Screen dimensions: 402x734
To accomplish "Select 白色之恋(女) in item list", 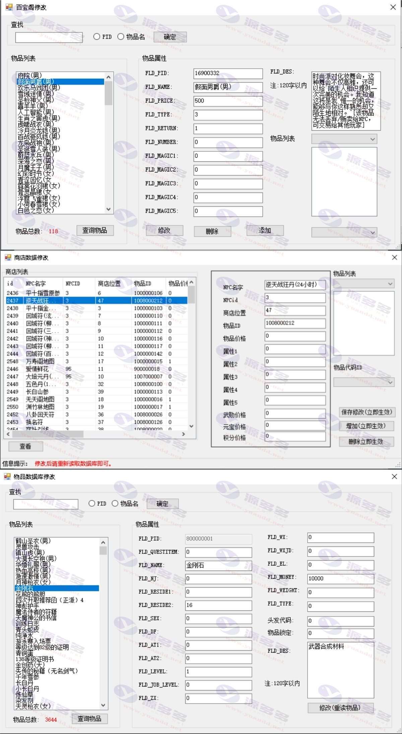I will point(60,210).
